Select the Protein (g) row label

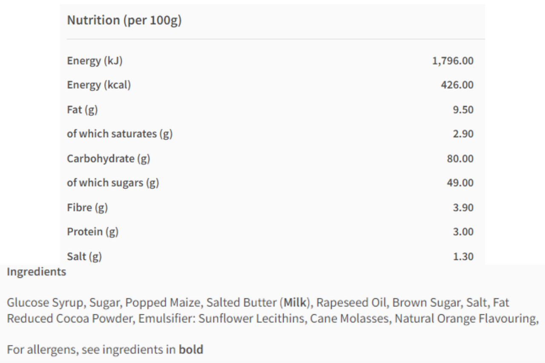[x=93, y=232]
